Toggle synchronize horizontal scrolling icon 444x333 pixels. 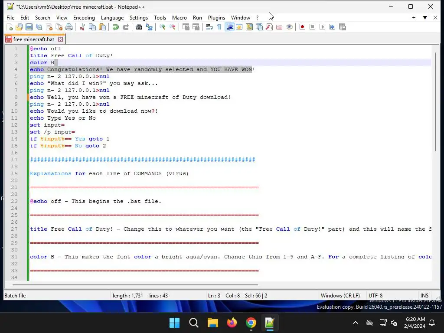pos(196,27)
